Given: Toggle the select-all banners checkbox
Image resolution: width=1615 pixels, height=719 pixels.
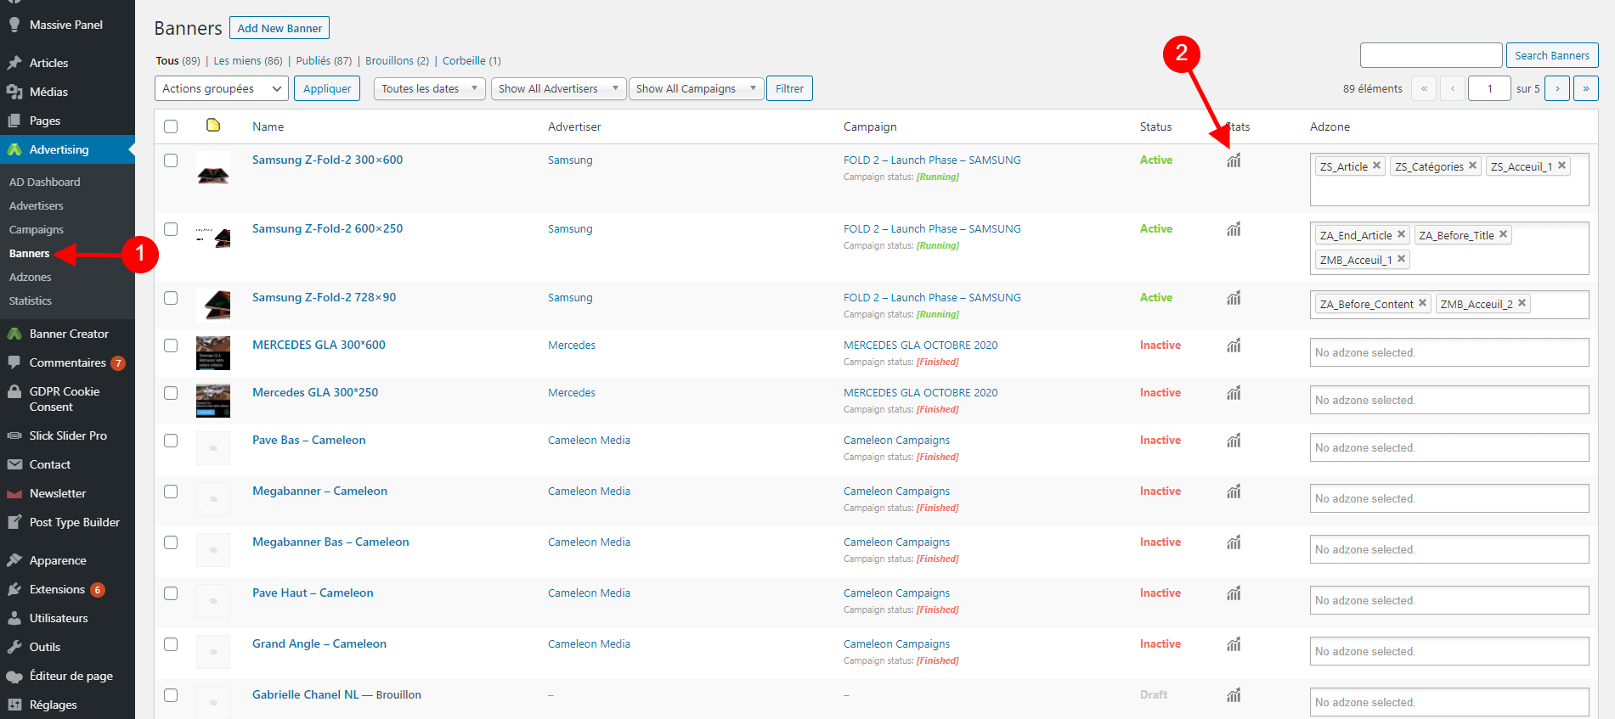Looking at the screenshot, I should click(171, 126).
